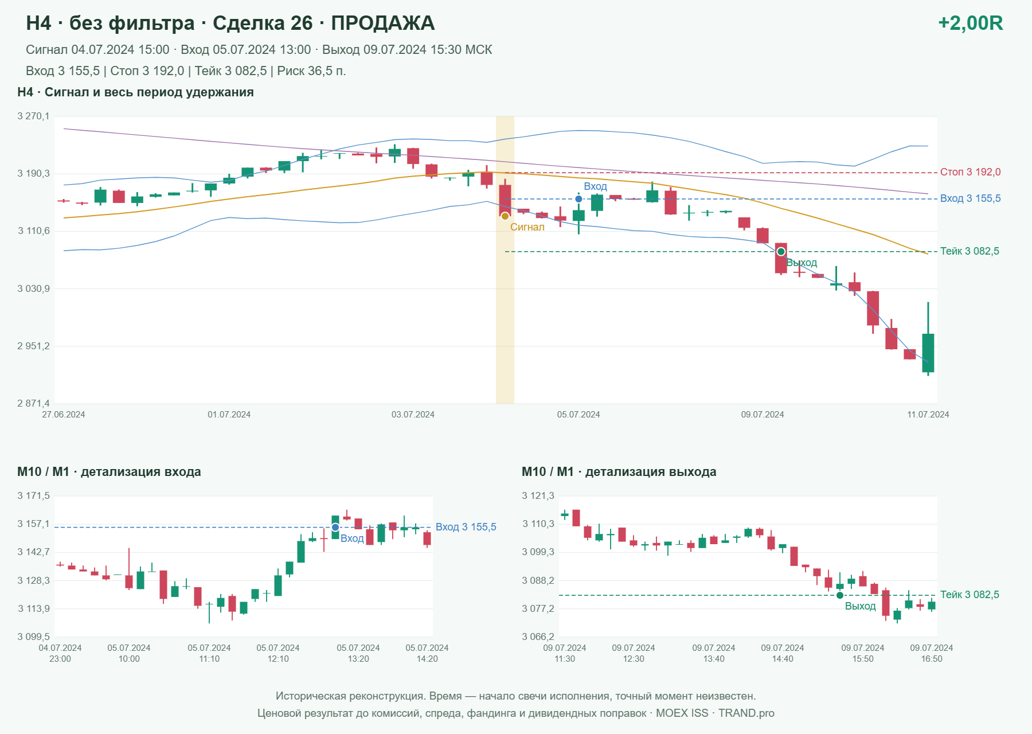
Task: Click the 09.07.2024 15:50 time axis label
Action: (x=863, y=653)
